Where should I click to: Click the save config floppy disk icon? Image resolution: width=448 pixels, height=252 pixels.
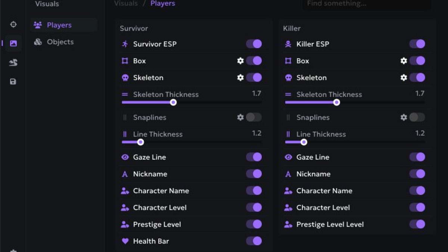pos(13,82)
